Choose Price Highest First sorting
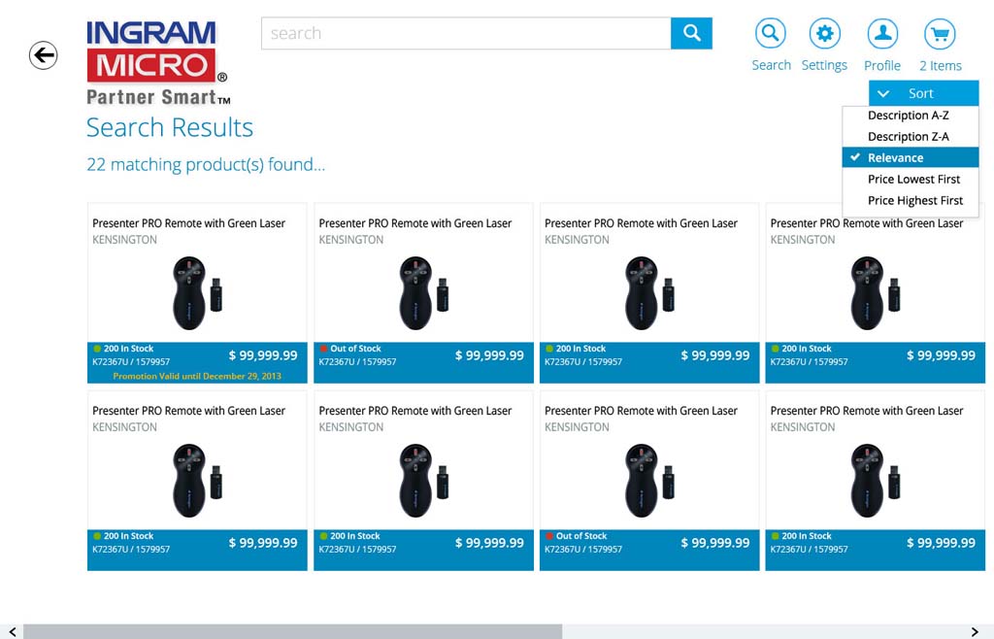The width and height of the screenshot is (994, 639). [914, 201]
